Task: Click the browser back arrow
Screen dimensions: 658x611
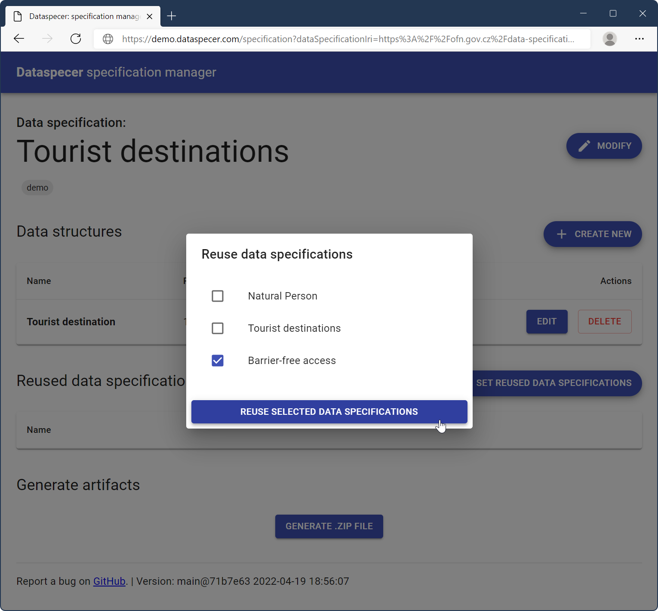Action: (x=19, y=39)
